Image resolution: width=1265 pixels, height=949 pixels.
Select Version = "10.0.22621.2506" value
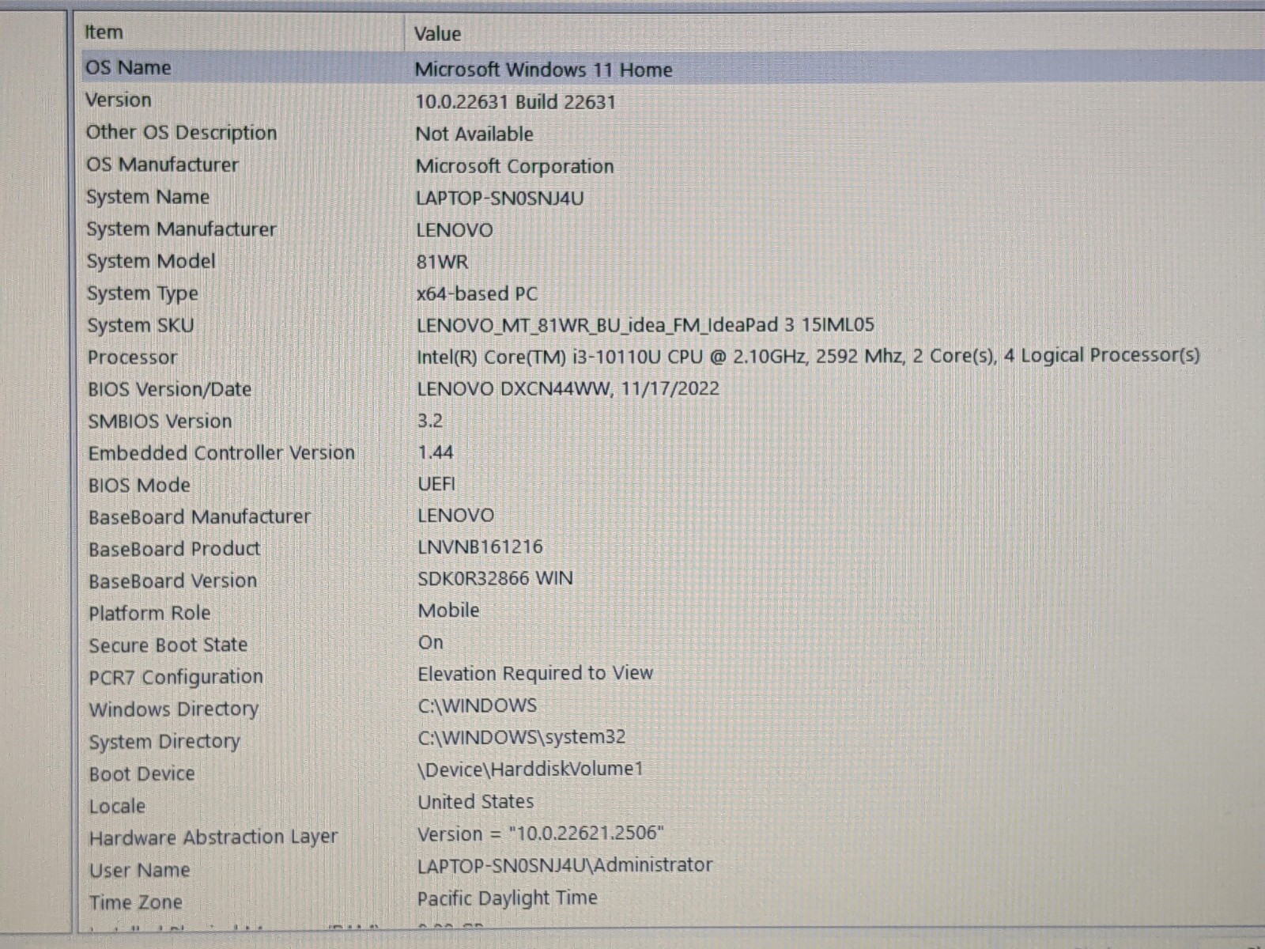tap(541, 834)
